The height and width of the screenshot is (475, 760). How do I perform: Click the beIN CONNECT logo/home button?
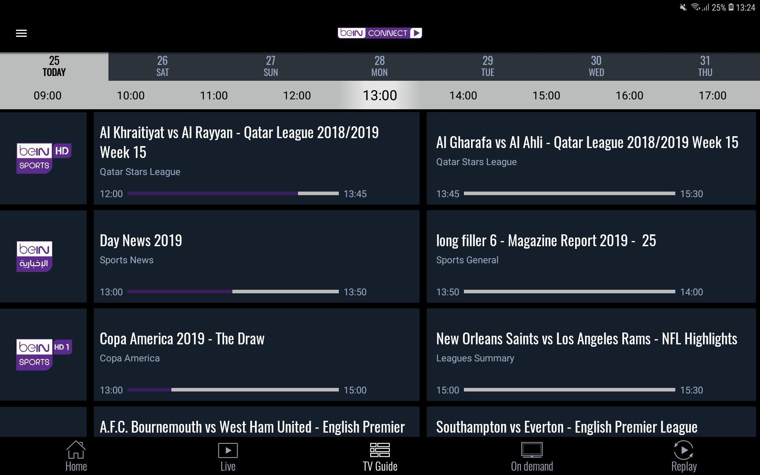(x=380, y=33)
